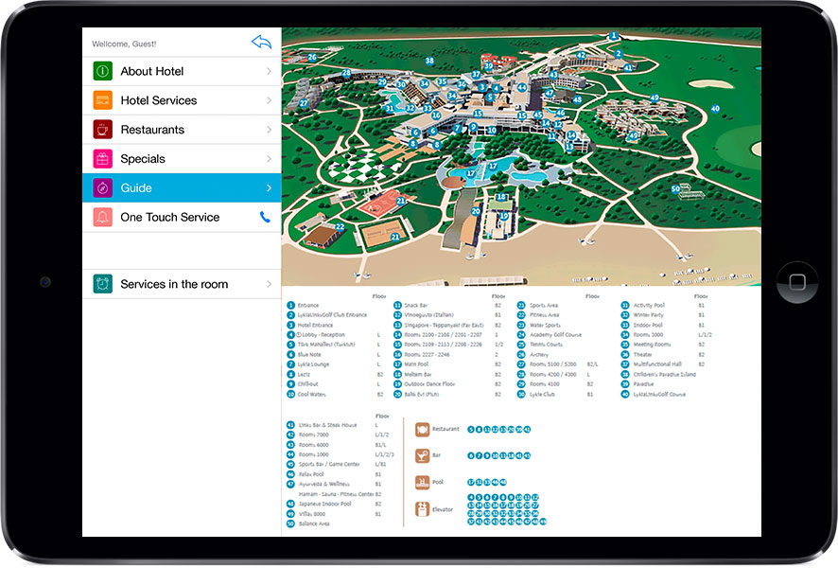The height and width of the screenshot is (568, 838).
Task: Tap the orange Hotel Services icon
Action: pos(102,100)
